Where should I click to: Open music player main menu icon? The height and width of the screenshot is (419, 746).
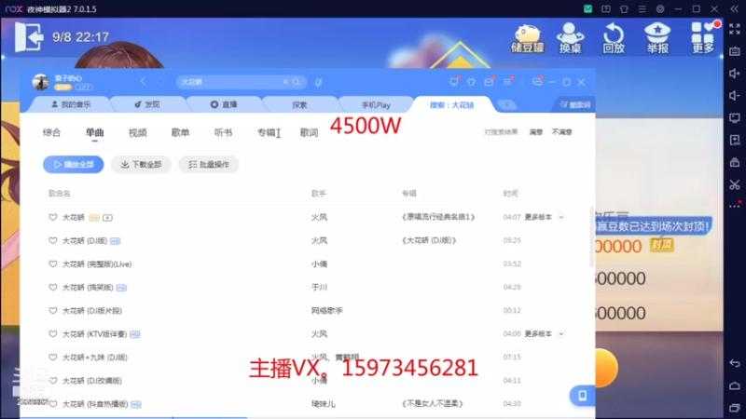click(507, 82)
